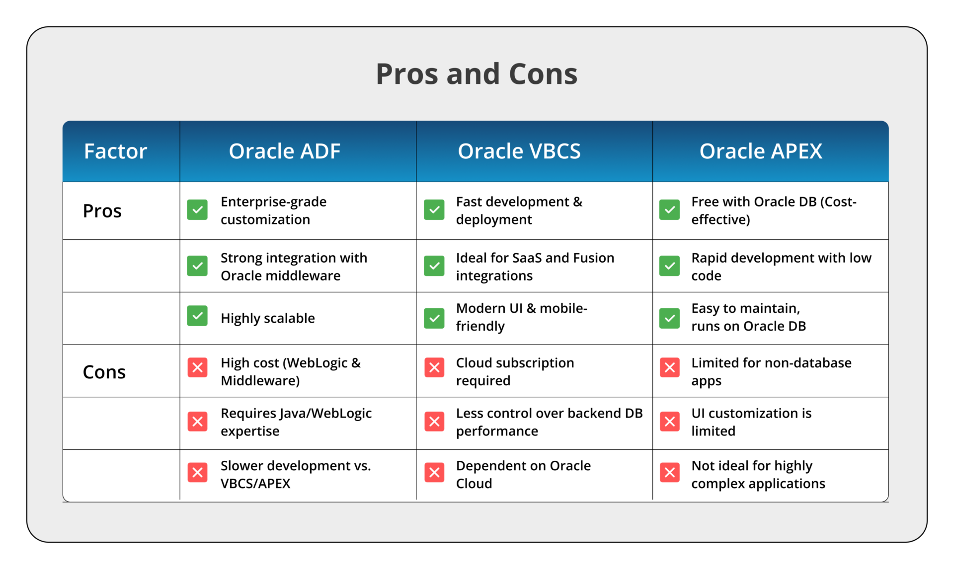Click the Pros row label
This screenshot has height=569, width=954.
click(102, 211)
